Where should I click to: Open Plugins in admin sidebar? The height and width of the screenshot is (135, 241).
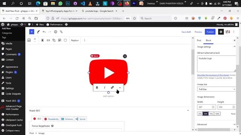(x=9, y=72)
